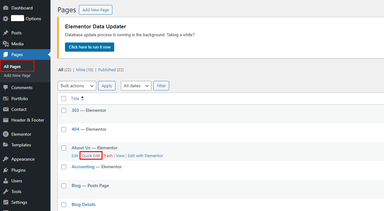Click the Posts pushpin icon
384x211 pixels.
pos(6,33)
